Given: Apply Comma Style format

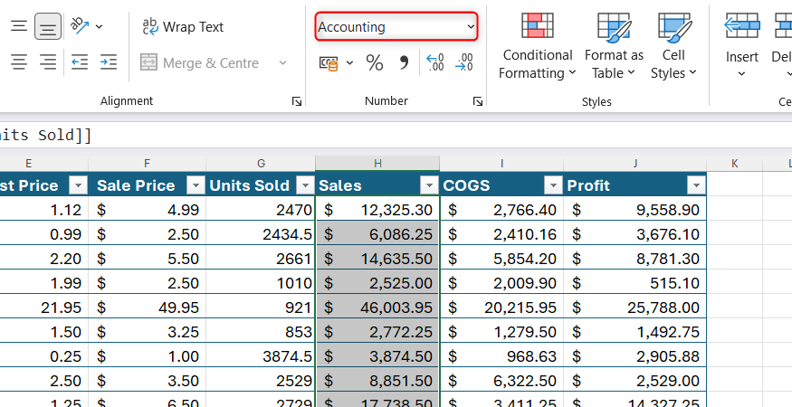Looking at the screenshot, I should coord(404,63).
